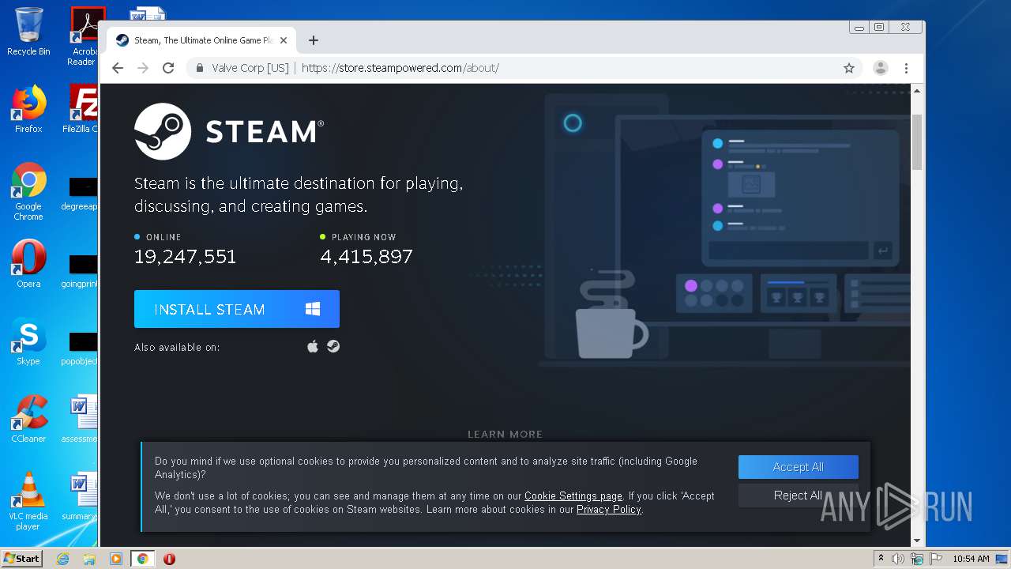Open the Acrobat Reader desktop shortcut

pos(84,36)
